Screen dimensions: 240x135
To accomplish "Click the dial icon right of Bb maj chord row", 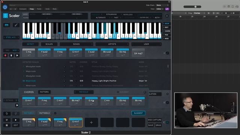I will (x=167, y=102).
